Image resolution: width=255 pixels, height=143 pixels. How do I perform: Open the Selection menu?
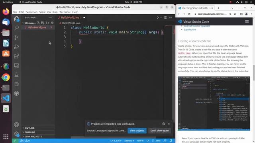tap(31, 12)
